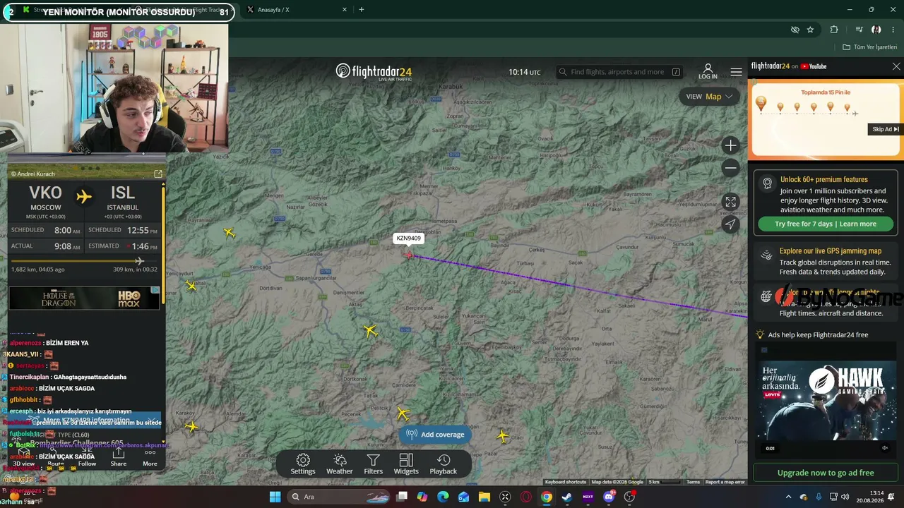904x508 pixels.
Task: Click Try free for 7 days button
Action: tap(826, 224)
